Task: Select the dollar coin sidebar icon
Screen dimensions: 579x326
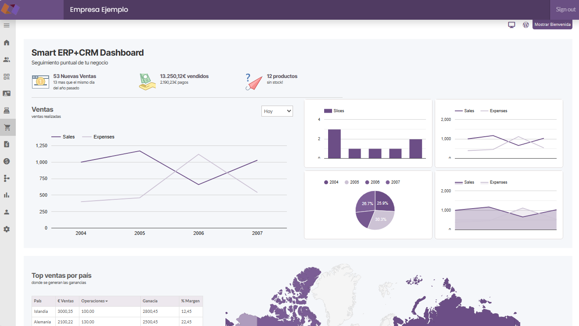Action: [x=7, y=161]
